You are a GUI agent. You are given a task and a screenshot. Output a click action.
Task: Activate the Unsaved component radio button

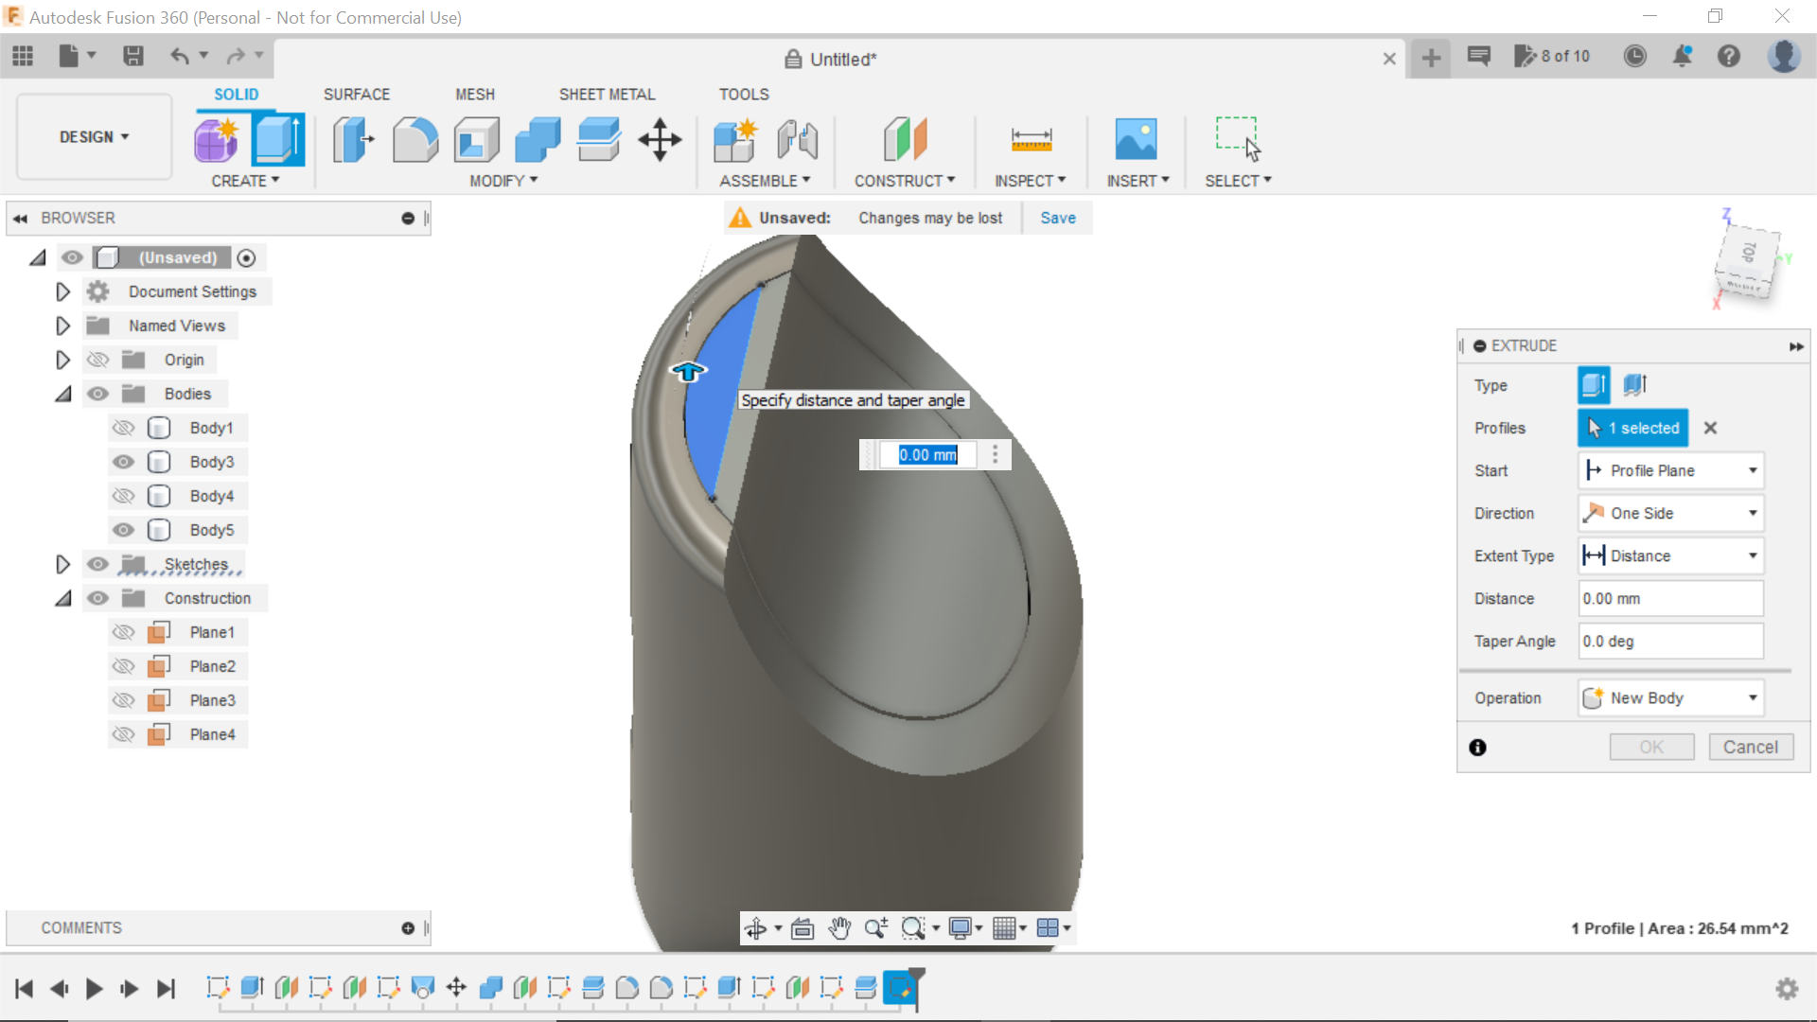[246, 257]
